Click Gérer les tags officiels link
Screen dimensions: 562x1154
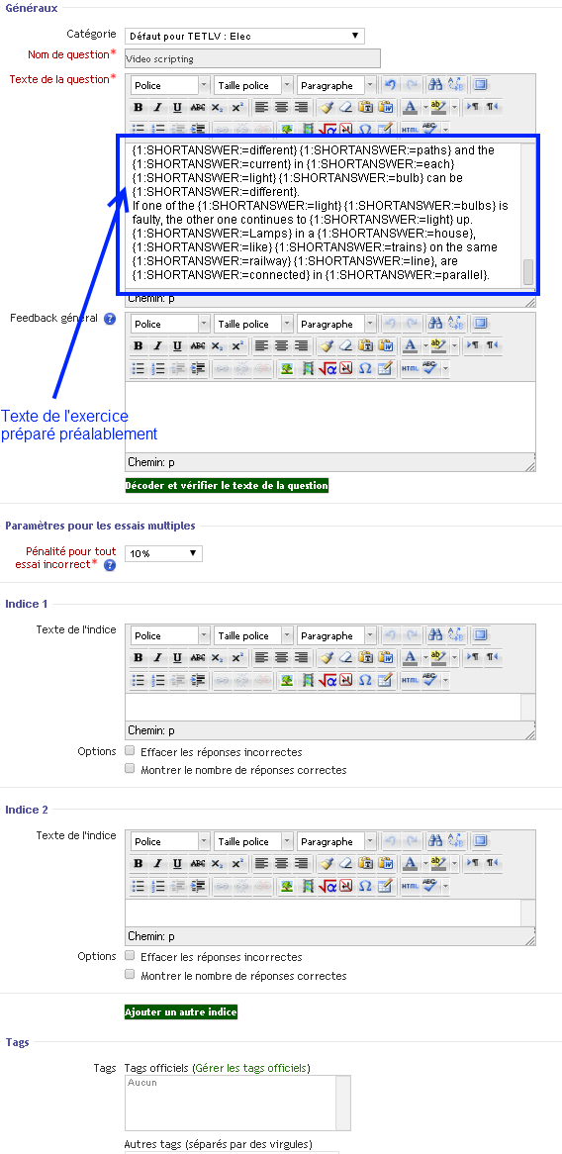[x=251, y=1067]
